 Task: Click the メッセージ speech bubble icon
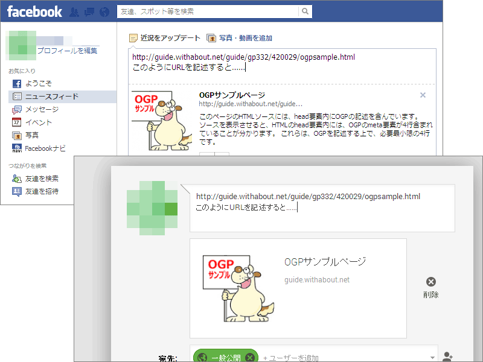tap(17, 110)
